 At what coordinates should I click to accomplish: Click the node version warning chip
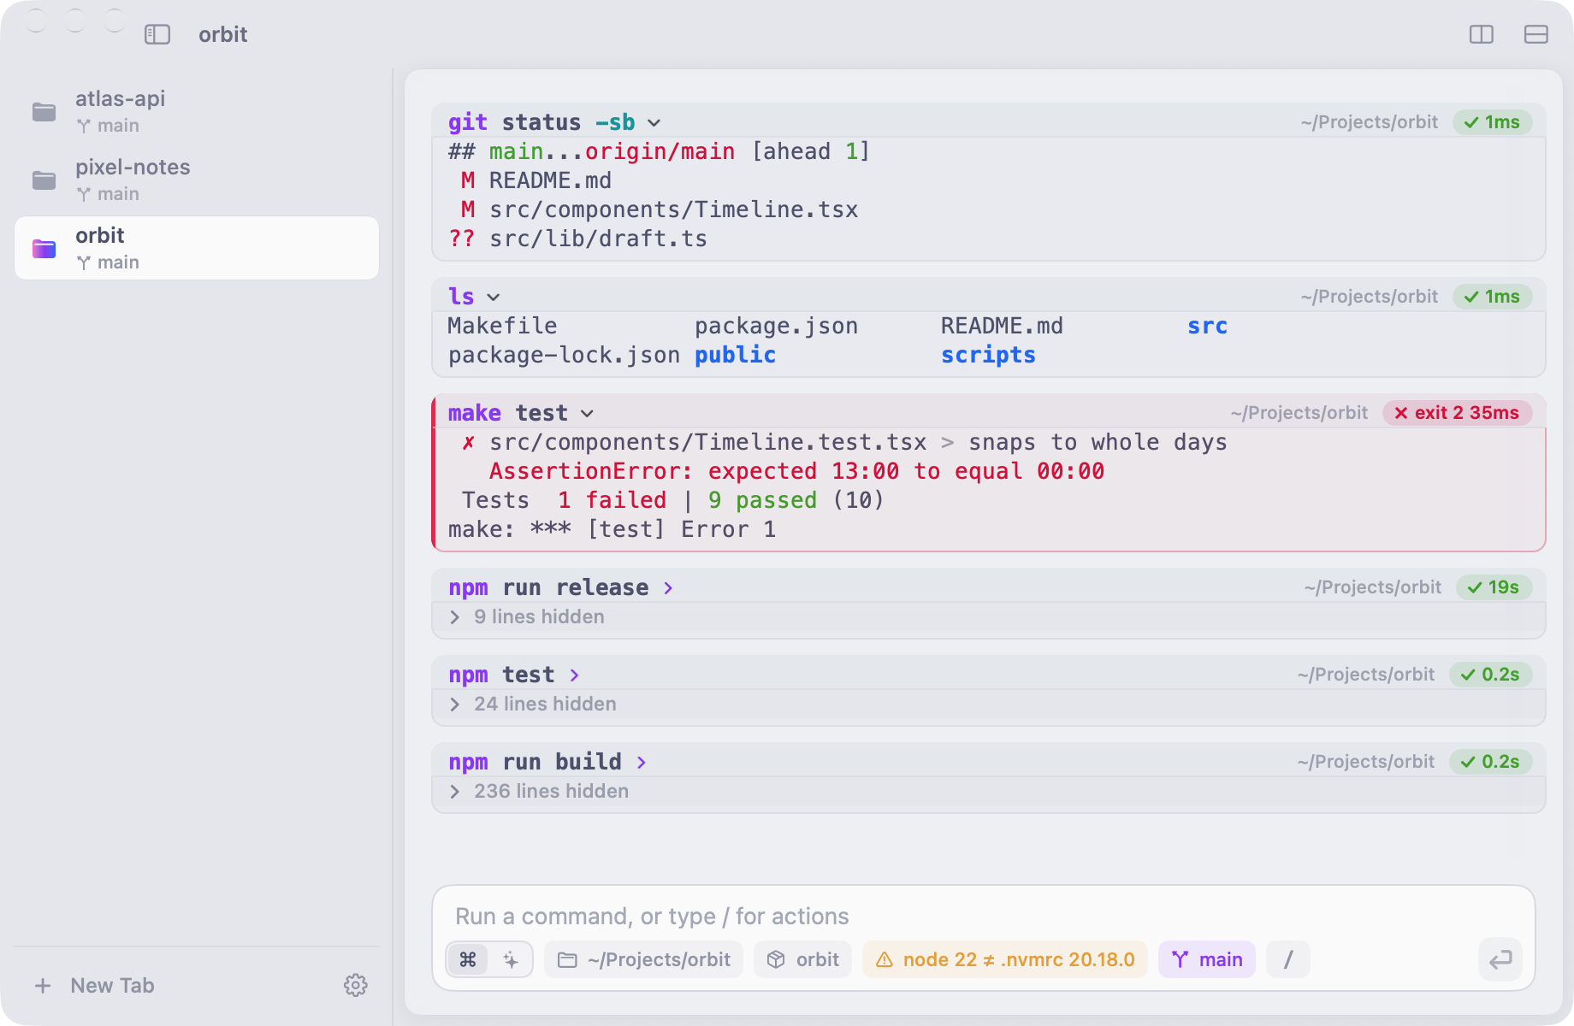coord(1005,959)
